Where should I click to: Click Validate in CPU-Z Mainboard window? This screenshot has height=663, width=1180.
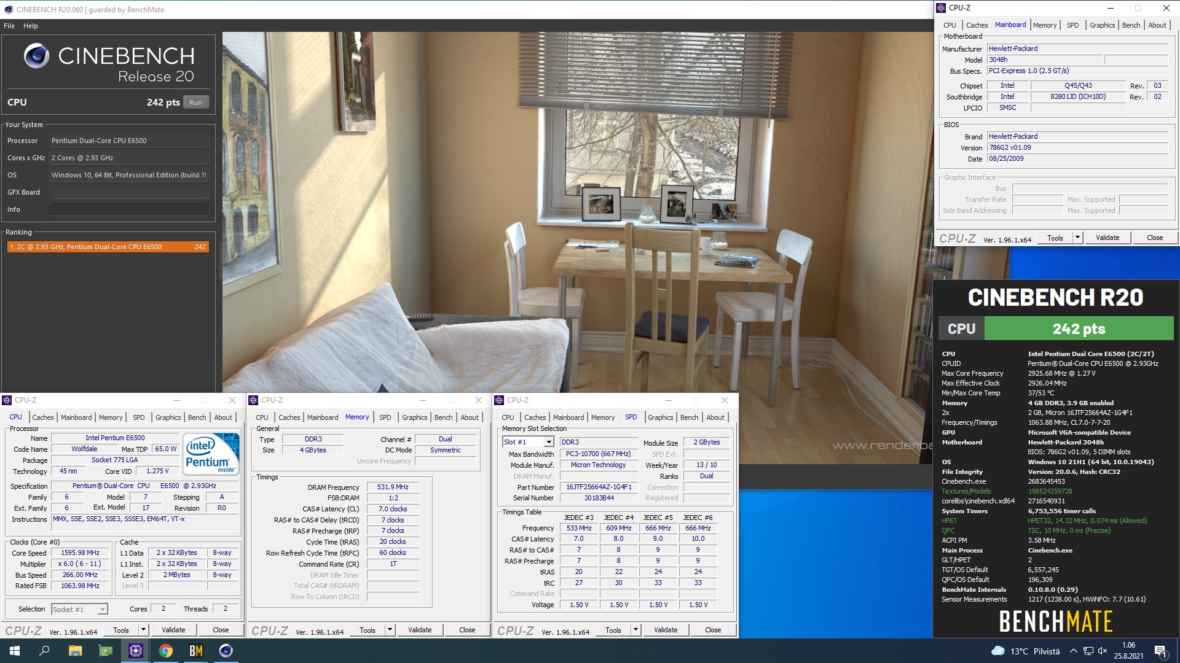[x=1107, y=238]
